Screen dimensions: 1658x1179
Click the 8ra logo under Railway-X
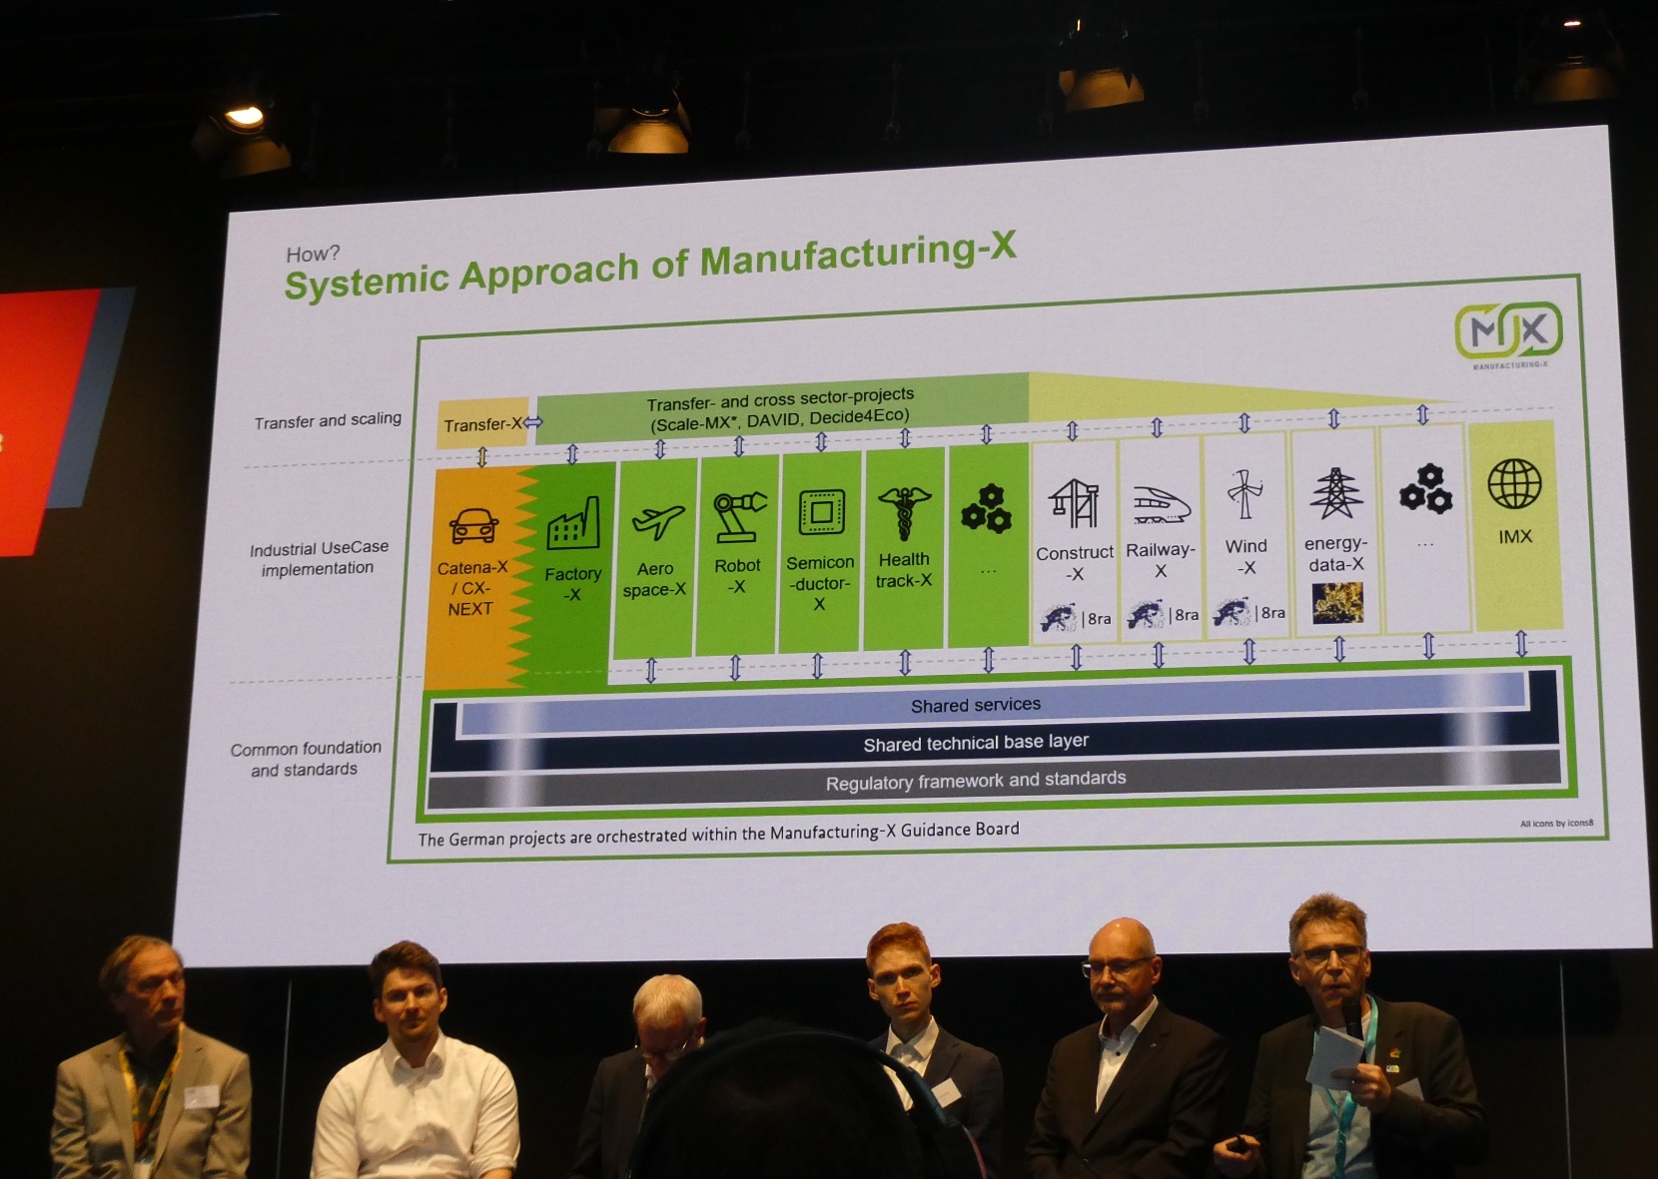(x=1163, y=614)
